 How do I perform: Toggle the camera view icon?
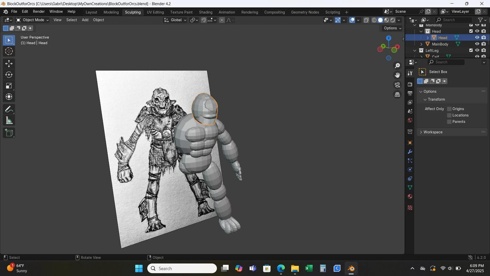pyautogui.click(x=397, y=85)
